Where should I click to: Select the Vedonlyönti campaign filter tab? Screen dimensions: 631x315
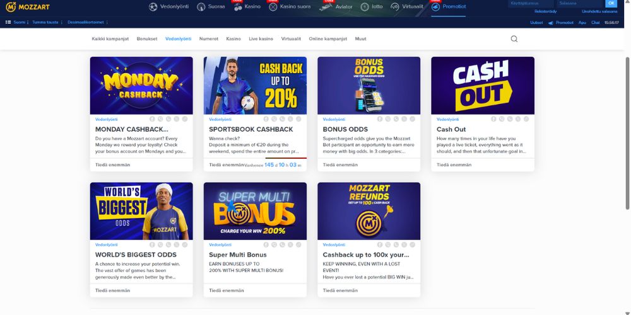(179, 39)
